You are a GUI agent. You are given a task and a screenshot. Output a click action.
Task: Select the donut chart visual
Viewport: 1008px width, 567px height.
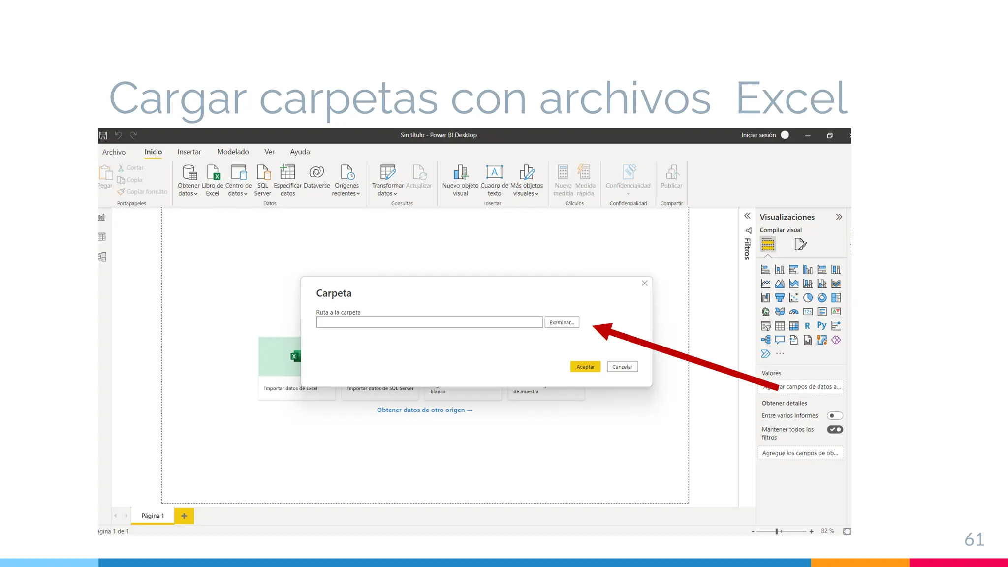click(x=821, y=298)
